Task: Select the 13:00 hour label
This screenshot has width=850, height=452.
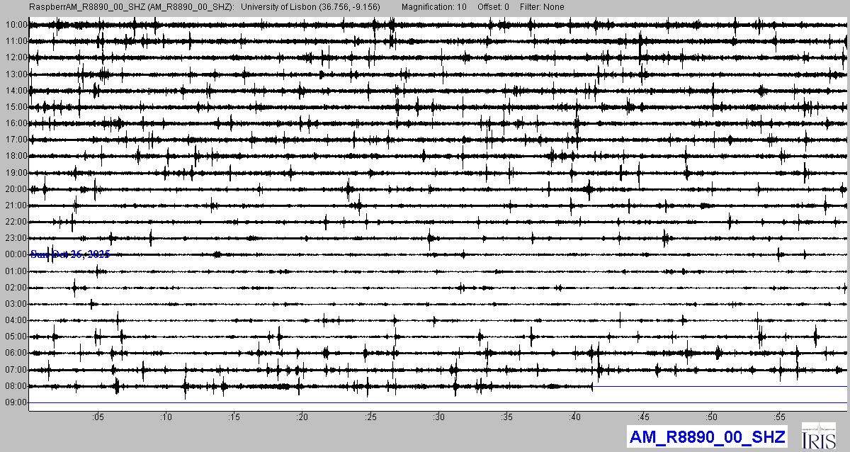Action: click(x=16, y=74)
